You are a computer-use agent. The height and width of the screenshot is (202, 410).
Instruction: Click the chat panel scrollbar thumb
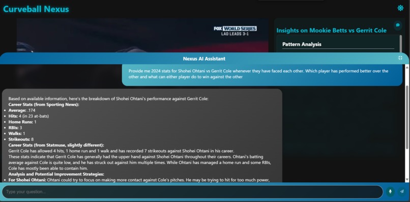coord(407,117)
